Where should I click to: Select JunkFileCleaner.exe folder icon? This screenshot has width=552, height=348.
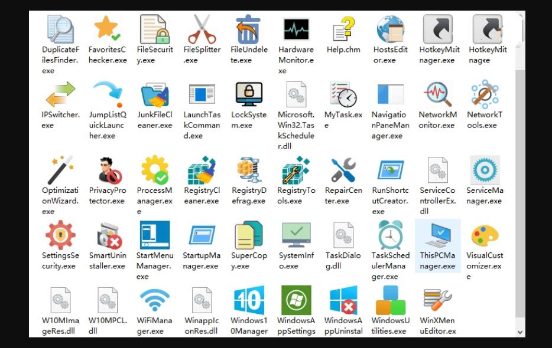pos(154,94)
